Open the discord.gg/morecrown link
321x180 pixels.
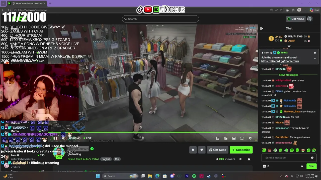[280, 61]
